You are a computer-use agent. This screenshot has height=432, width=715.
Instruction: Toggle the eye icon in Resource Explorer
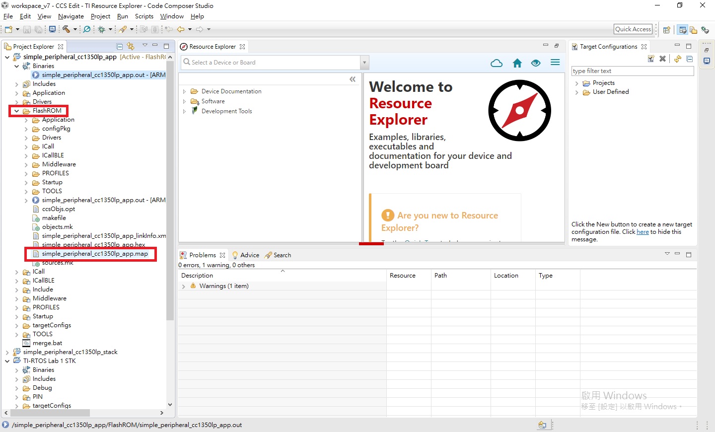(x=536, y=63)
